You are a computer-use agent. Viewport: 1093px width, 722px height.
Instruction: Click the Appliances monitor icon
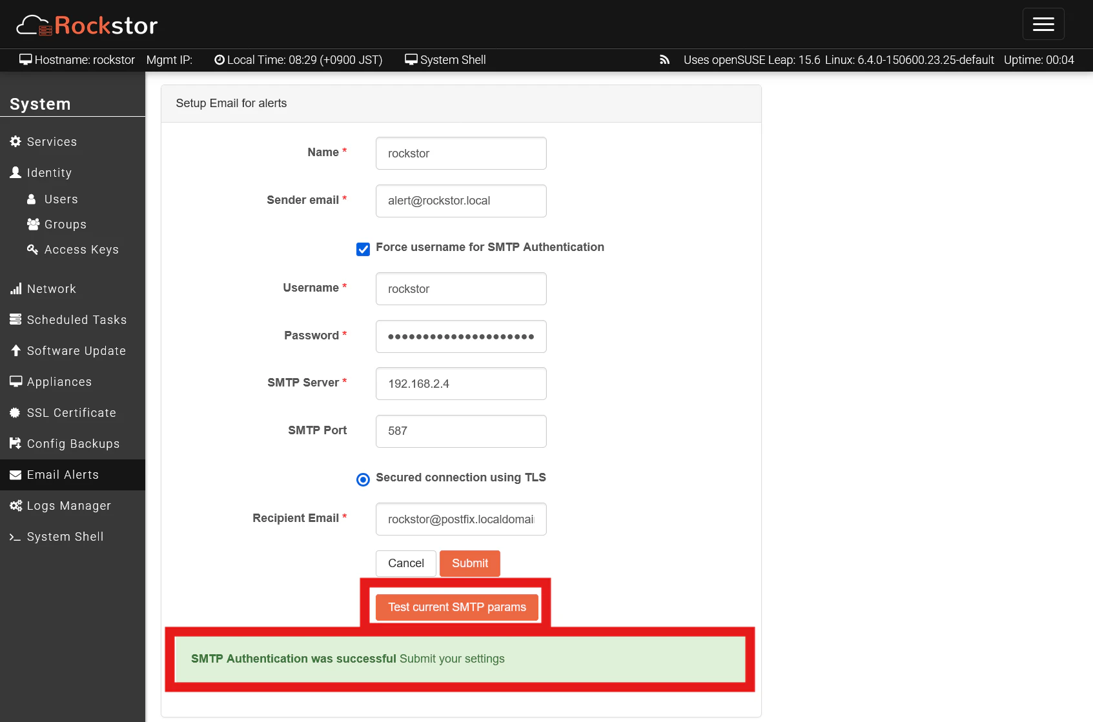point(15,381)
